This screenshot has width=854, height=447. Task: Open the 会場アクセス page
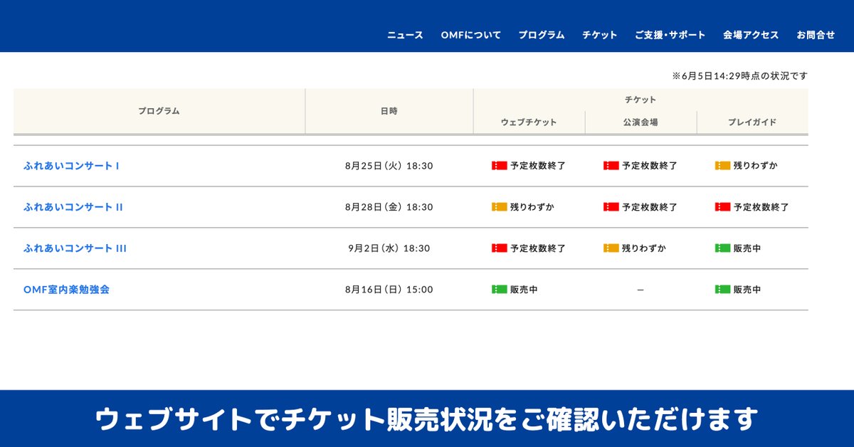click(x=751, y=35)
